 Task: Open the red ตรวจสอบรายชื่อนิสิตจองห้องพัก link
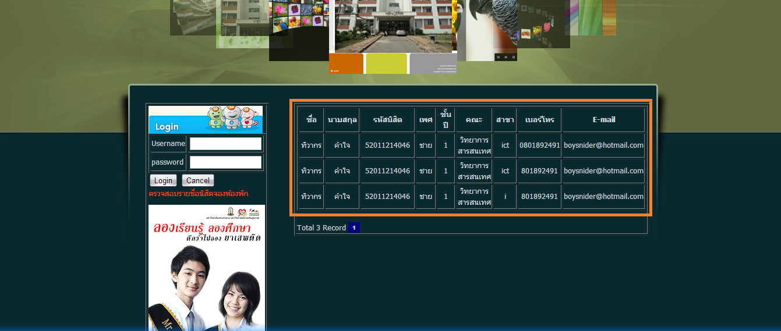tap(198, 194)
